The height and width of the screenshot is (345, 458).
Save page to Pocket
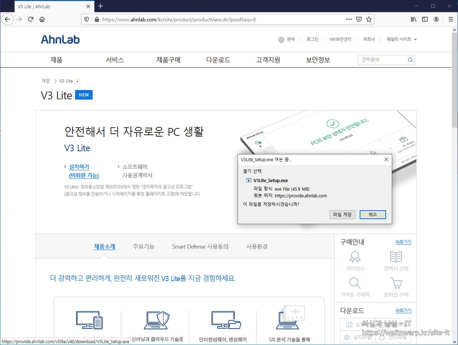[359, 19]
